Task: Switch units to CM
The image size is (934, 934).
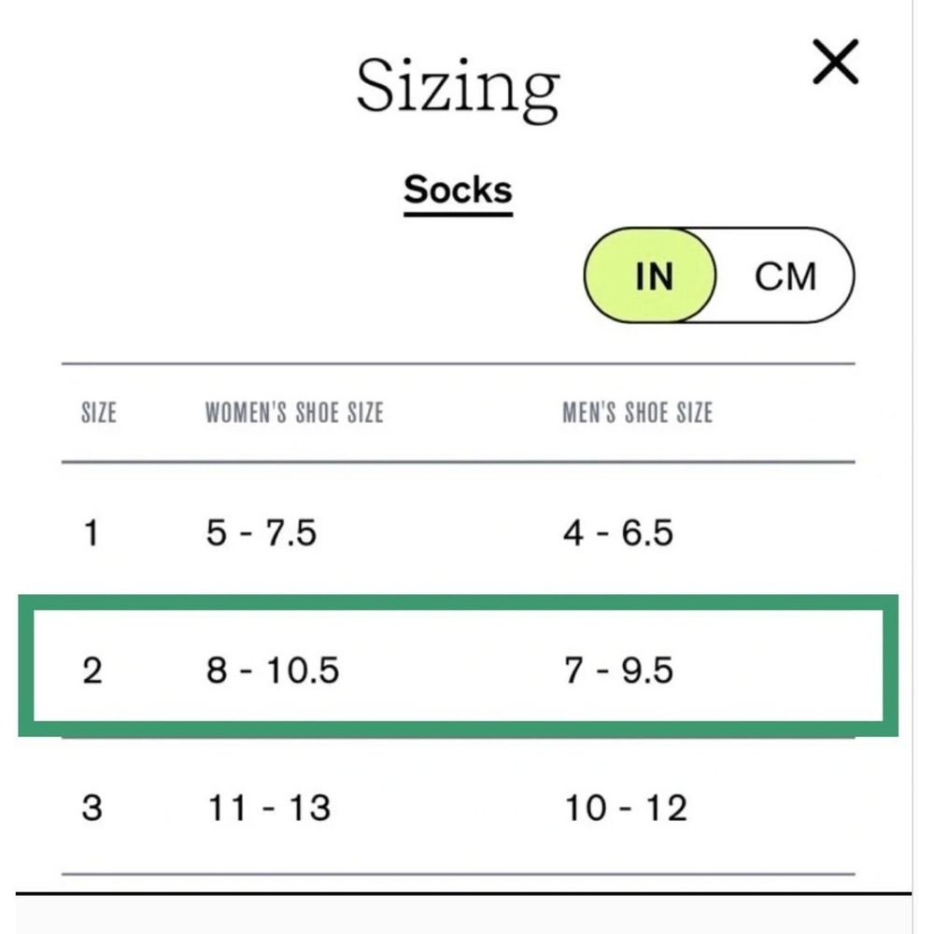Action: coord(785,276)
